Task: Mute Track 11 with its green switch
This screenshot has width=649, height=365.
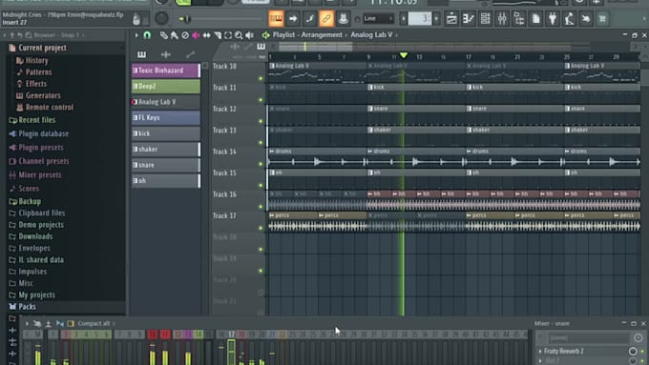Action: tap(261, 100)
